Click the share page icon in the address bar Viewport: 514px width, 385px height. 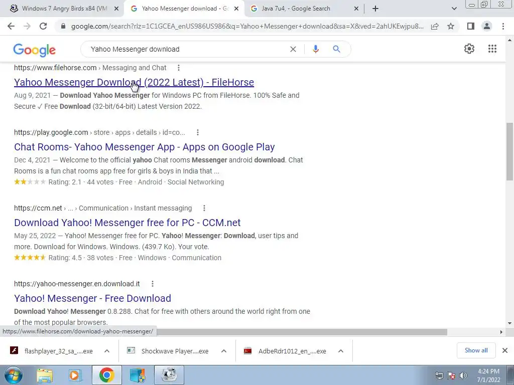(x=435, y=26)
